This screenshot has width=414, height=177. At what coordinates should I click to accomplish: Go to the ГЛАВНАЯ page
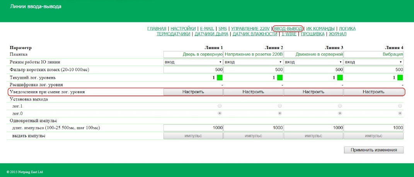pyautogui.click(x=157, y=29)
